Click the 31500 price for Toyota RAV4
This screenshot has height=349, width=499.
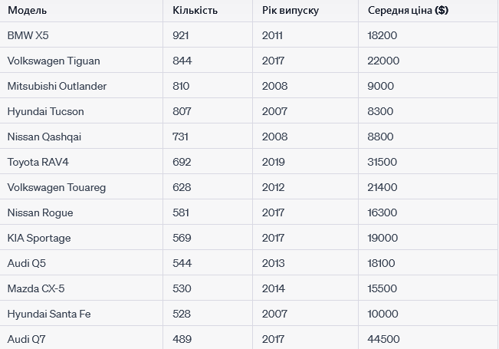pos(382,162)
